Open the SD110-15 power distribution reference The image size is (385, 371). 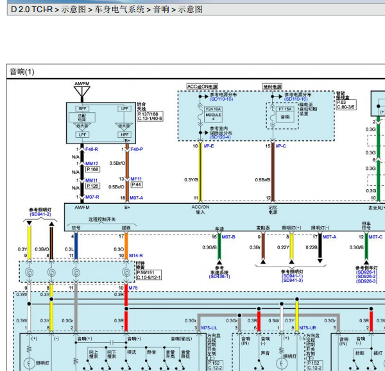coord(221,99)
